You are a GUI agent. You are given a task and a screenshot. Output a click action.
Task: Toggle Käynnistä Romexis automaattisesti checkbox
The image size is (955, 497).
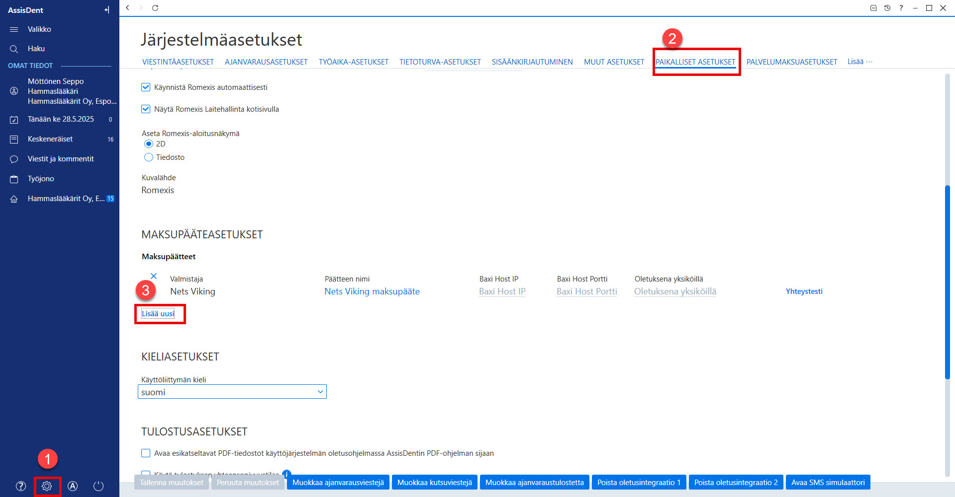pos(146,87)
